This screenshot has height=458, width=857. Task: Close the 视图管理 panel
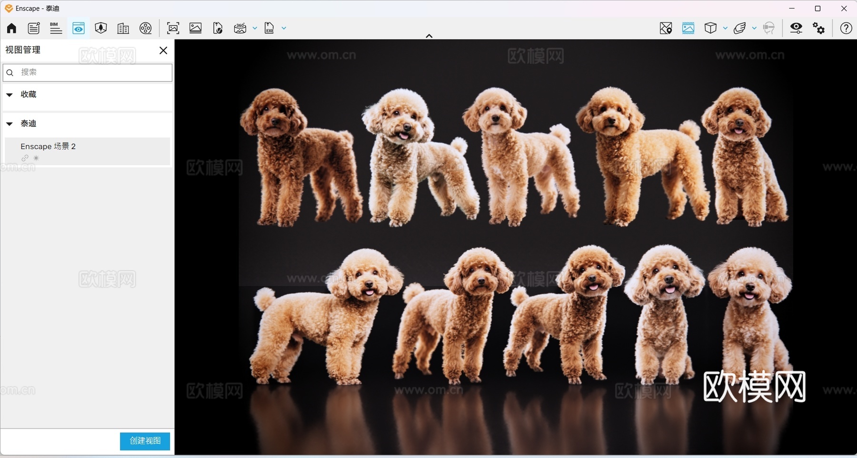163,50
